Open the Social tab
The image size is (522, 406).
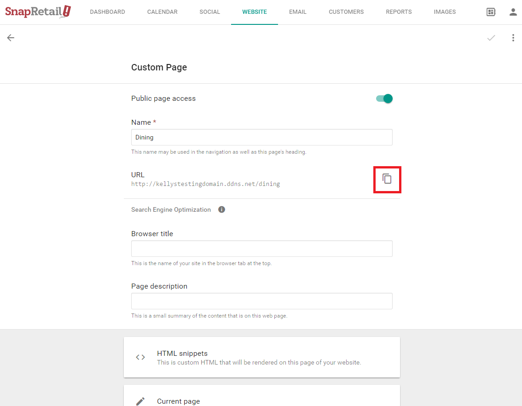pyautogui.click(x=209, y=12)
